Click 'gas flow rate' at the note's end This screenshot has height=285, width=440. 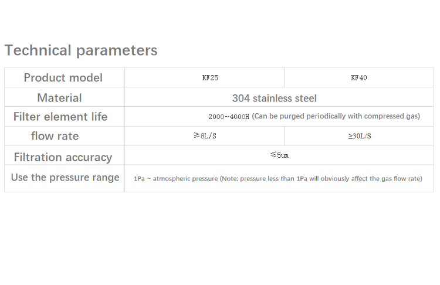pos(401,178)
